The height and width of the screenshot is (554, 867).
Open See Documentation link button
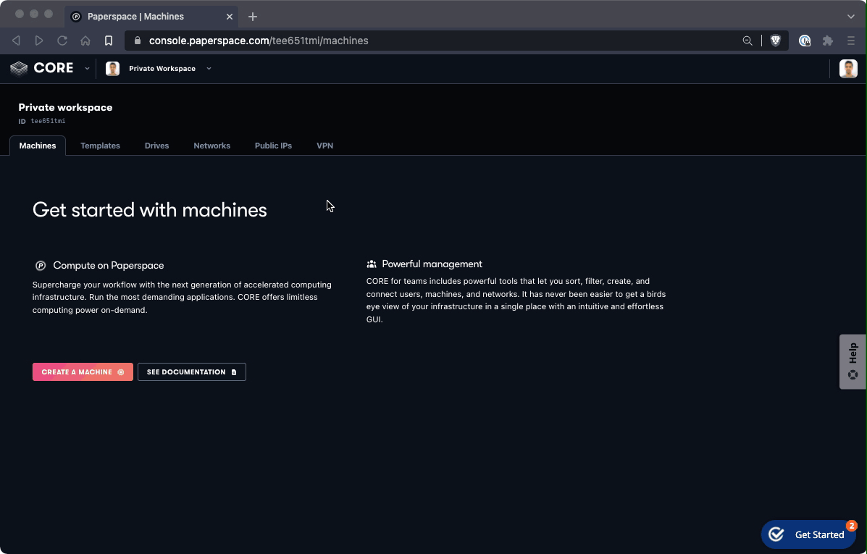click(192, 372)
